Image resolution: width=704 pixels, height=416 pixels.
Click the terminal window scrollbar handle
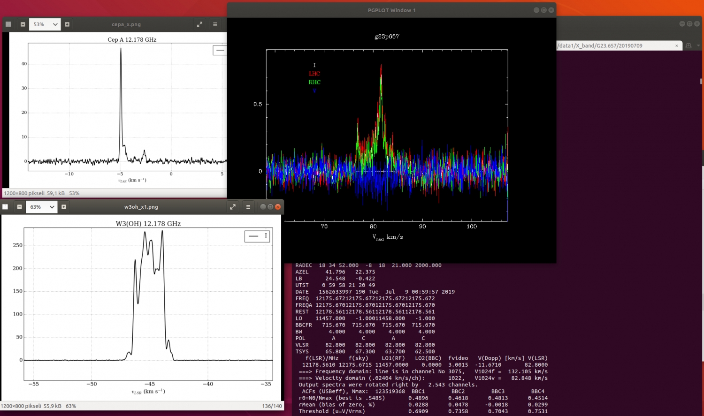point(701,81)
